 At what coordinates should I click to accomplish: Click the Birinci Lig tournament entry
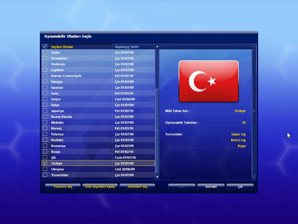pyautogui.click(x=238, y=140)
